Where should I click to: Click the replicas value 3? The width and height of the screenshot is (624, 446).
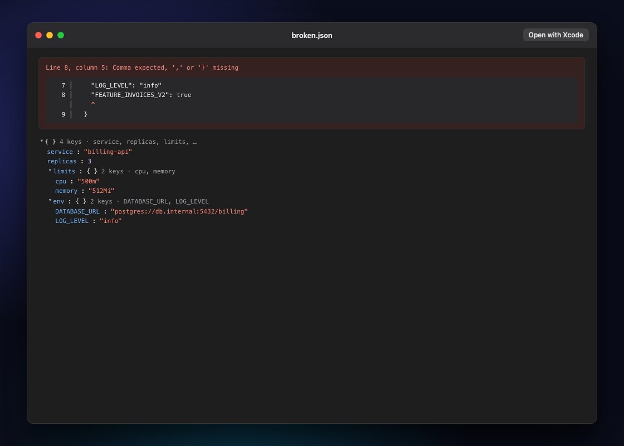pyautogui.click(x=90, y=161)
